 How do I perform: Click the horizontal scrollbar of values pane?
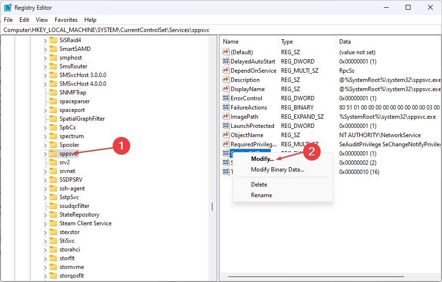[316, 277]
